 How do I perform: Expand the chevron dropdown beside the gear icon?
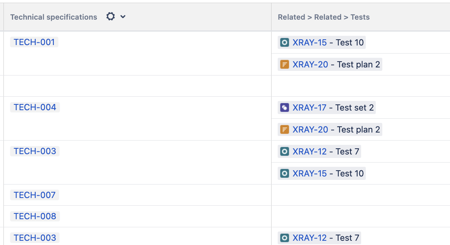pos(123,17)
